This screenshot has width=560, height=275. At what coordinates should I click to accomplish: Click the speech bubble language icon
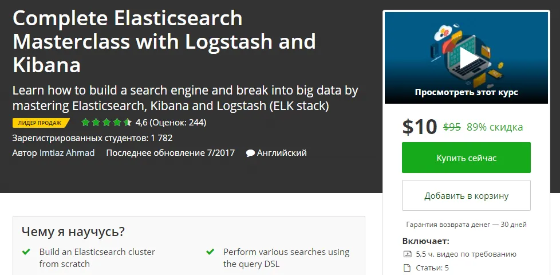tap(250, 153)
